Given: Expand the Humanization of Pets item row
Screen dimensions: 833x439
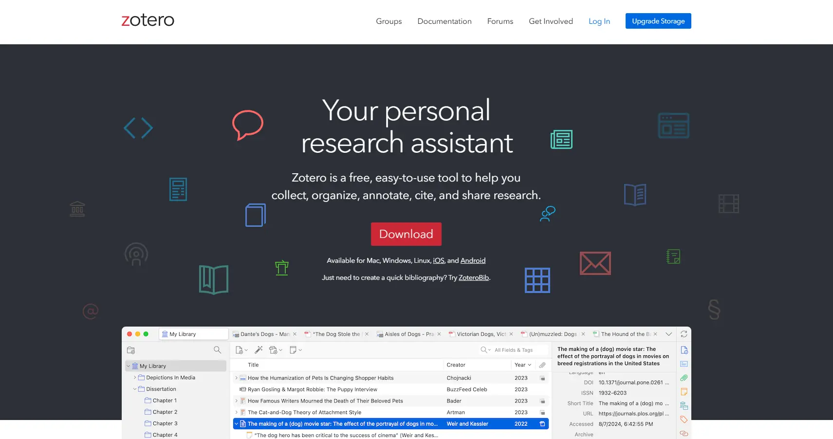Looking at the screenshot, I should coord(236,378).
